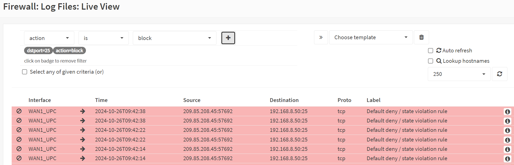Click the Source column header

pyautogui.click(x=192, y=100)
